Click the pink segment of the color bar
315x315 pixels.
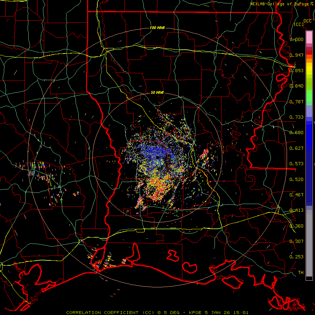pyautogui.click(x=309, y=37)
